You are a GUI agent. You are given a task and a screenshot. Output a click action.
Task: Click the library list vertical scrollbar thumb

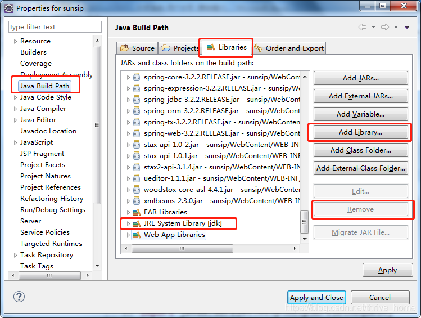(304, 222)
